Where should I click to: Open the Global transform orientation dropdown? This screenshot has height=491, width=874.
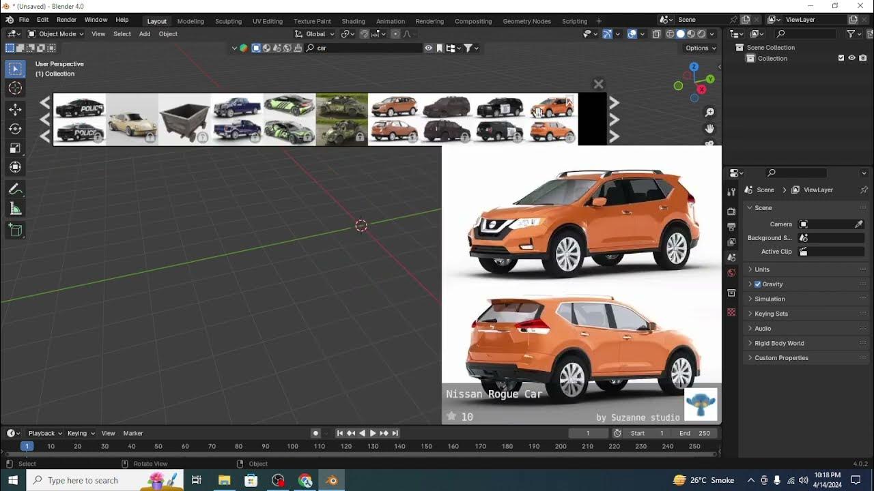coord(315,34)
